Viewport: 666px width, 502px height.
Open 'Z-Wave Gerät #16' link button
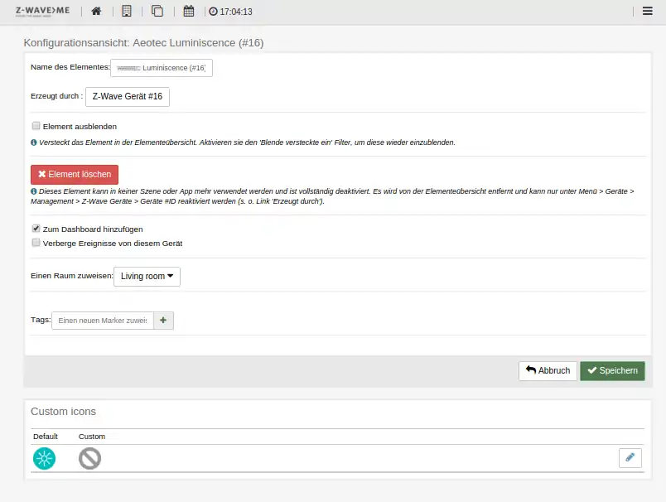click(x=128, y=97)
